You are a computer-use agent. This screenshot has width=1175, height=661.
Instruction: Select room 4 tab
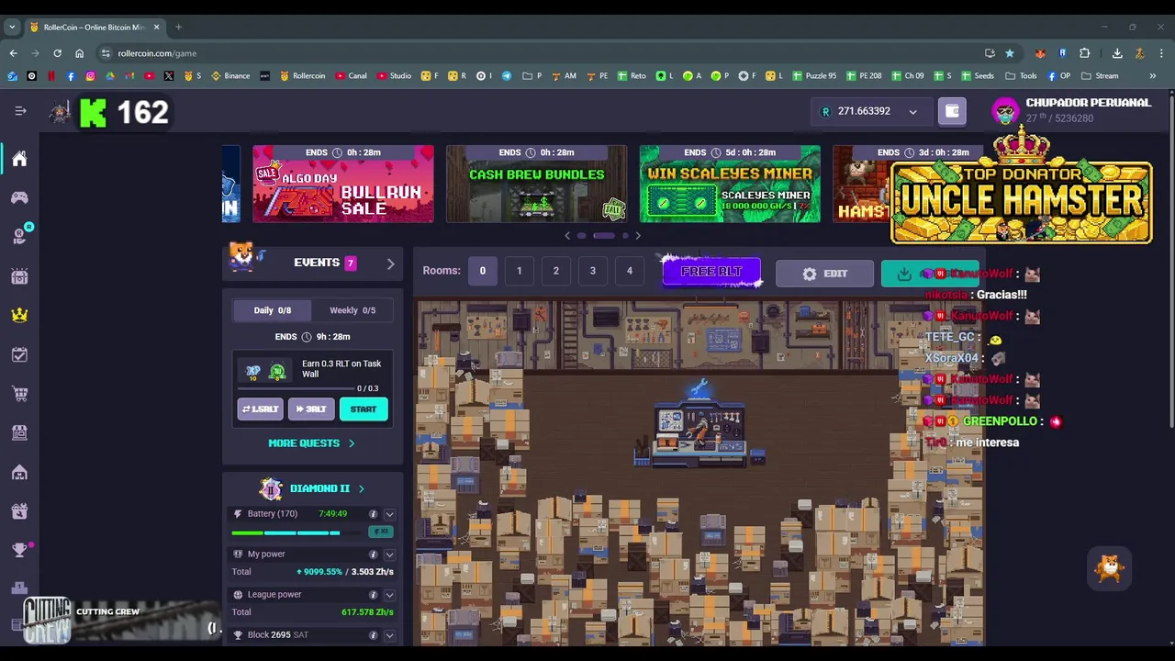click(629, 271)
